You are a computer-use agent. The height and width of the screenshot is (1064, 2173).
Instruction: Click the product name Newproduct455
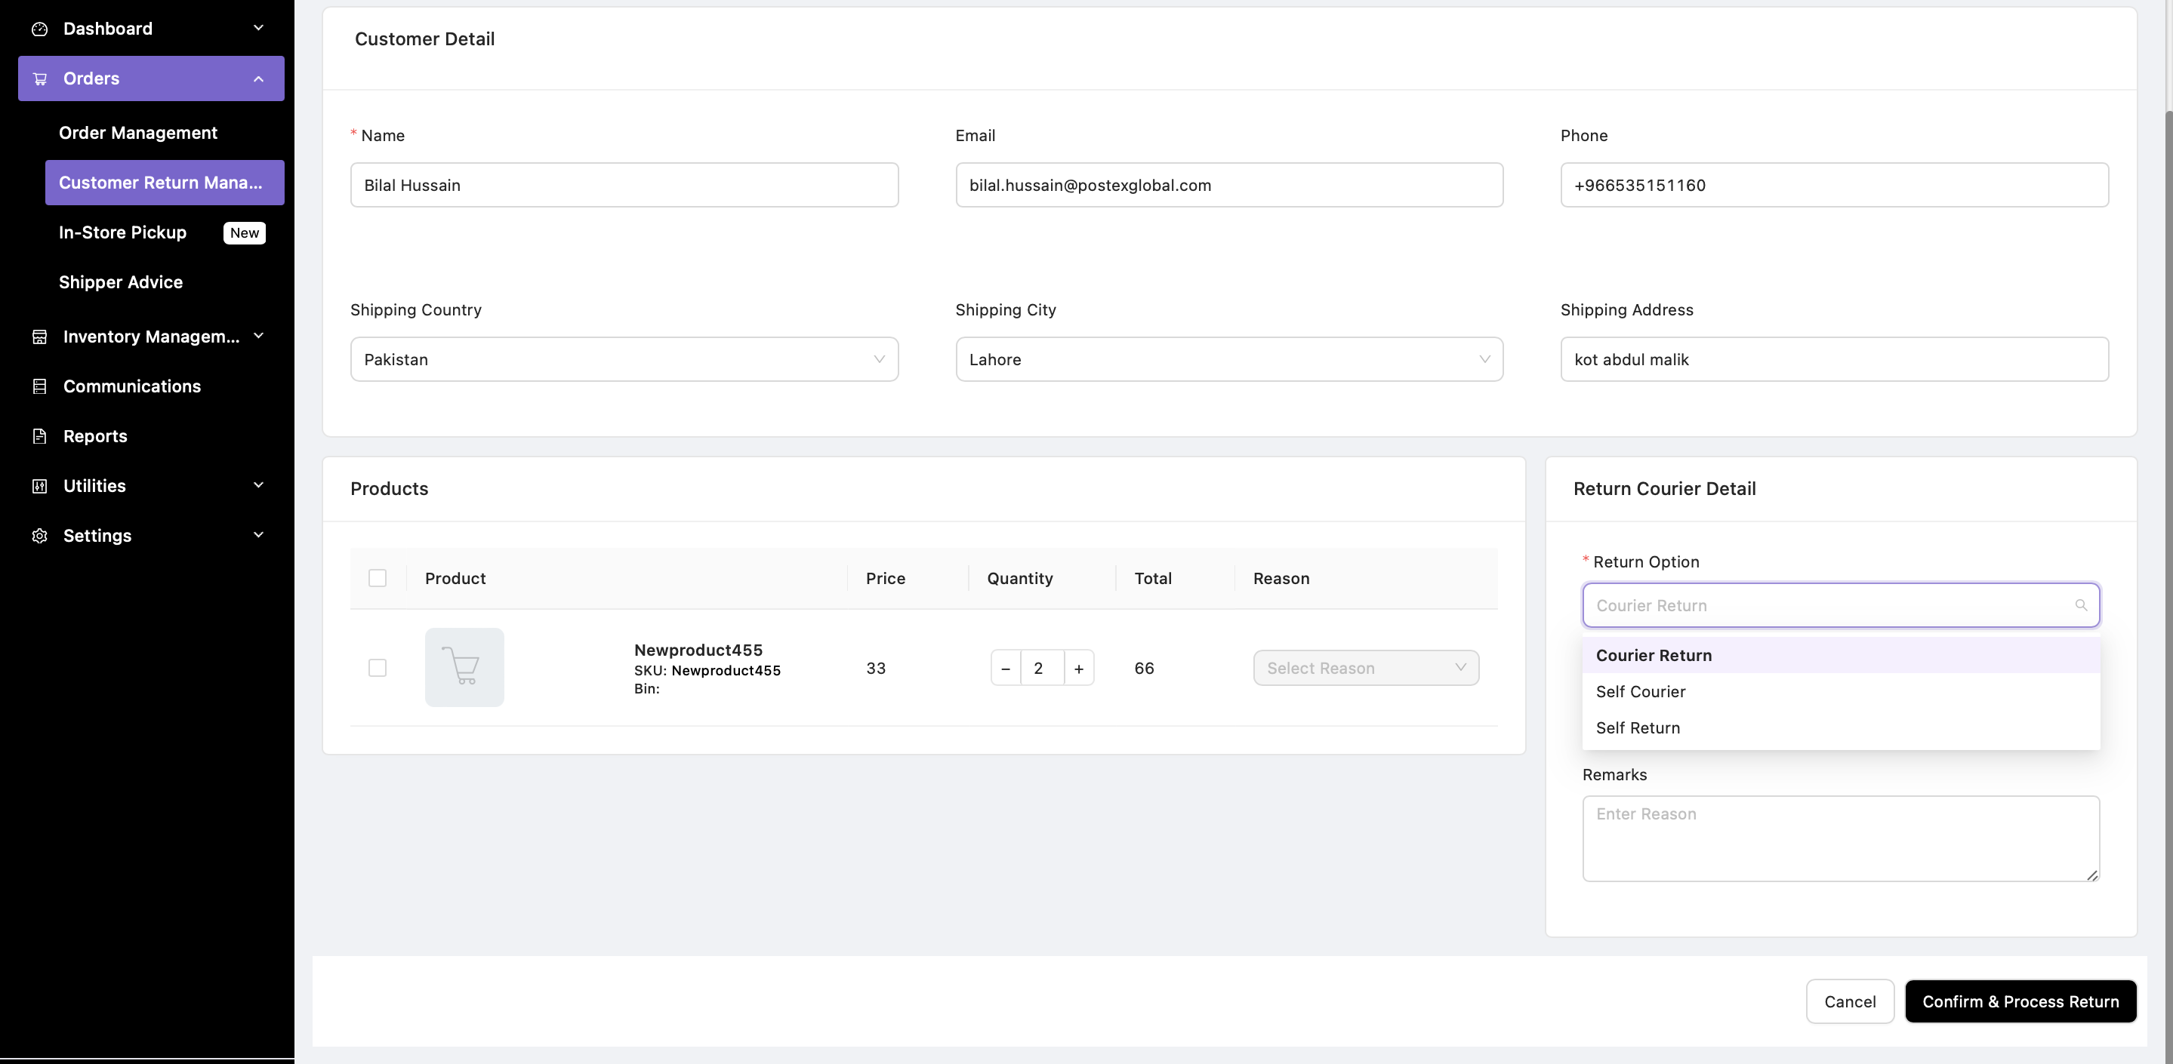(698, 650)
